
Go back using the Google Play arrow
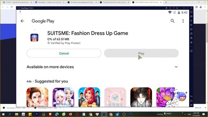[22, 21]
